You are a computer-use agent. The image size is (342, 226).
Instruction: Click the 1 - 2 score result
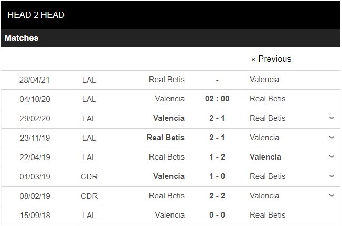tap(217, 157)
